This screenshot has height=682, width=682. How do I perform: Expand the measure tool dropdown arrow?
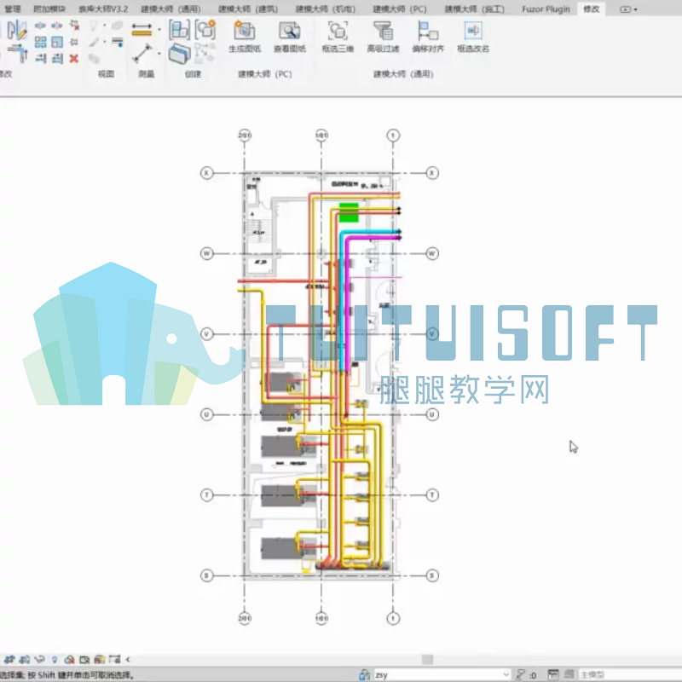click(x=159, y=54)
